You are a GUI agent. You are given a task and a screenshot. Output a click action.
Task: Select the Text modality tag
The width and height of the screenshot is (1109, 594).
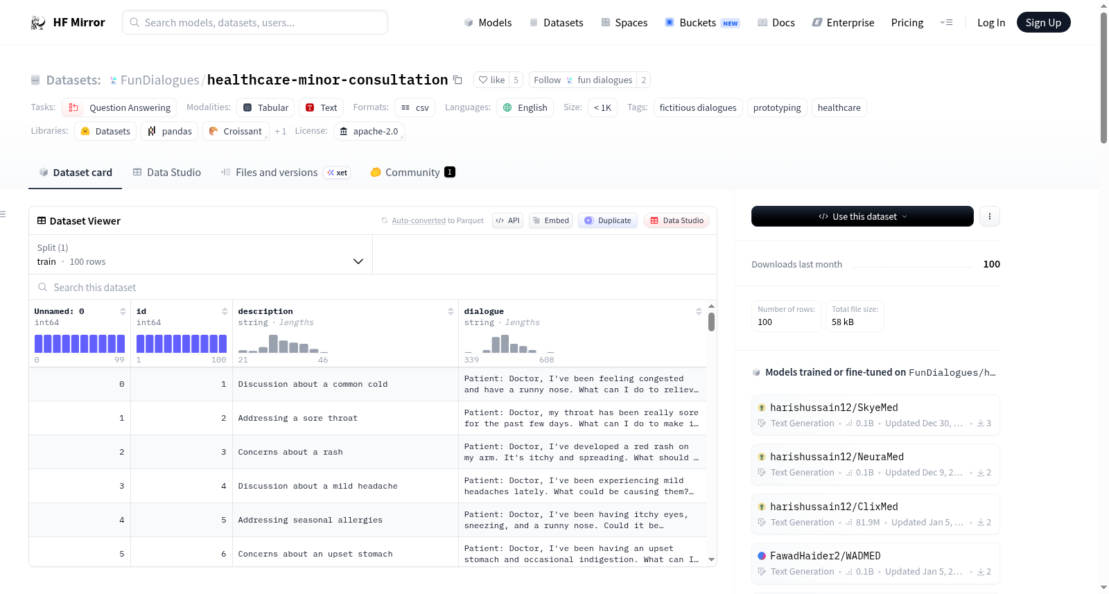pos(322,107)
